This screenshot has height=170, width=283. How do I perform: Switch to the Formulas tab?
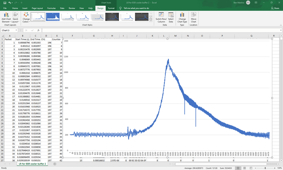[51, 8]
